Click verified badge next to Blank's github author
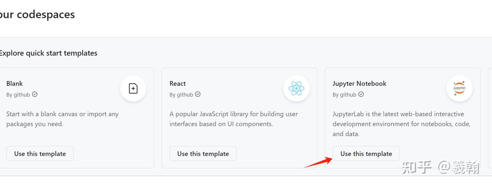The width and height of the screenshot is (492, 187). click(x=35, y=94)
